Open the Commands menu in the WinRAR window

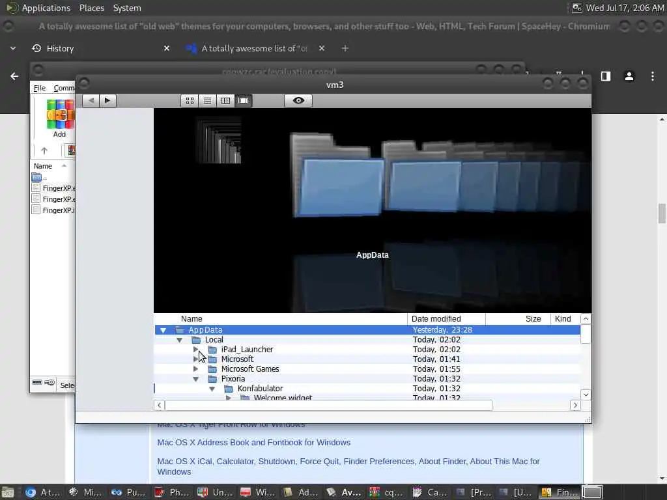(x=64, y=88)
